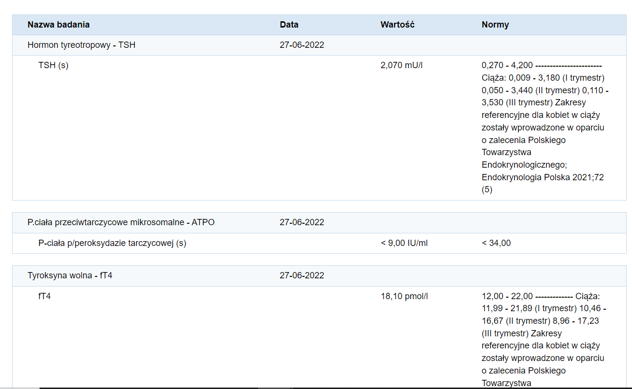The image size is (632, 389).
Task: Open the ATPO antibodies test row
Action: [x=121, y=222]
